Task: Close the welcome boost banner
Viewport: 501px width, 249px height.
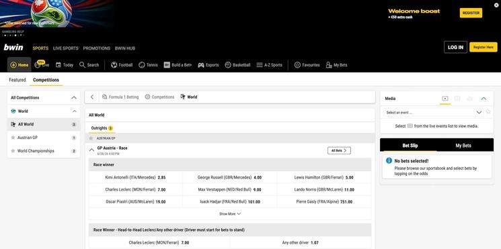Action: coord(496,5)
